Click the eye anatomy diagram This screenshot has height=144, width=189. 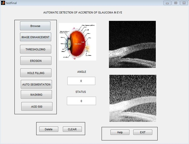77,42
